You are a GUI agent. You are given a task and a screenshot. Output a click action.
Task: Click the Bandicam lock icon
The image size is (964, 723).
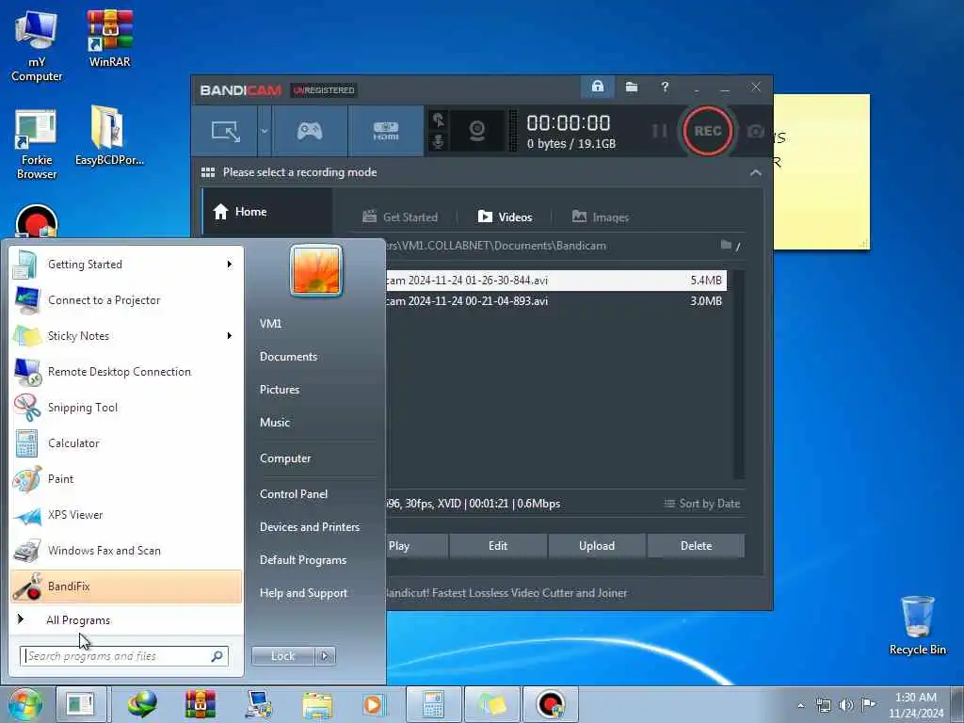click(x=597, y=87)
